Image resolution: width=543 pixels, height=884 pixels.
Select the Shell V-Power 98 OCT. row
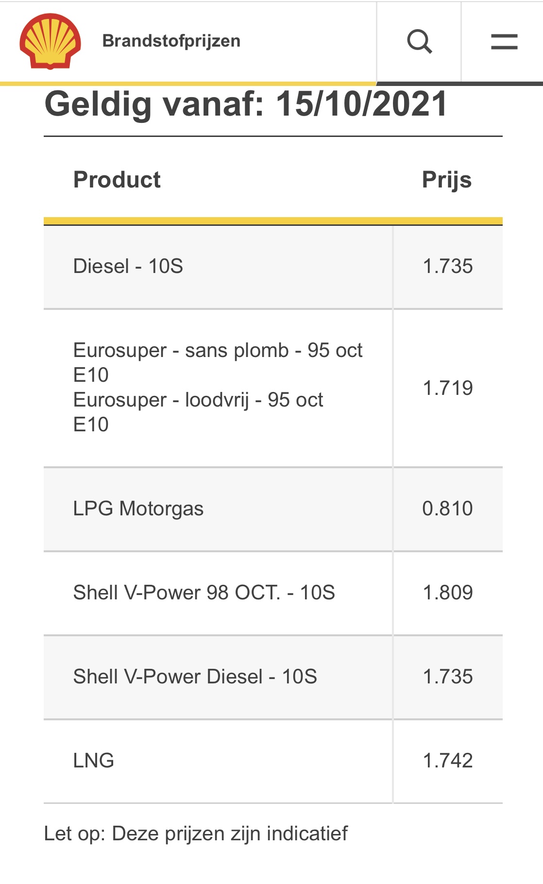point(204,593)
